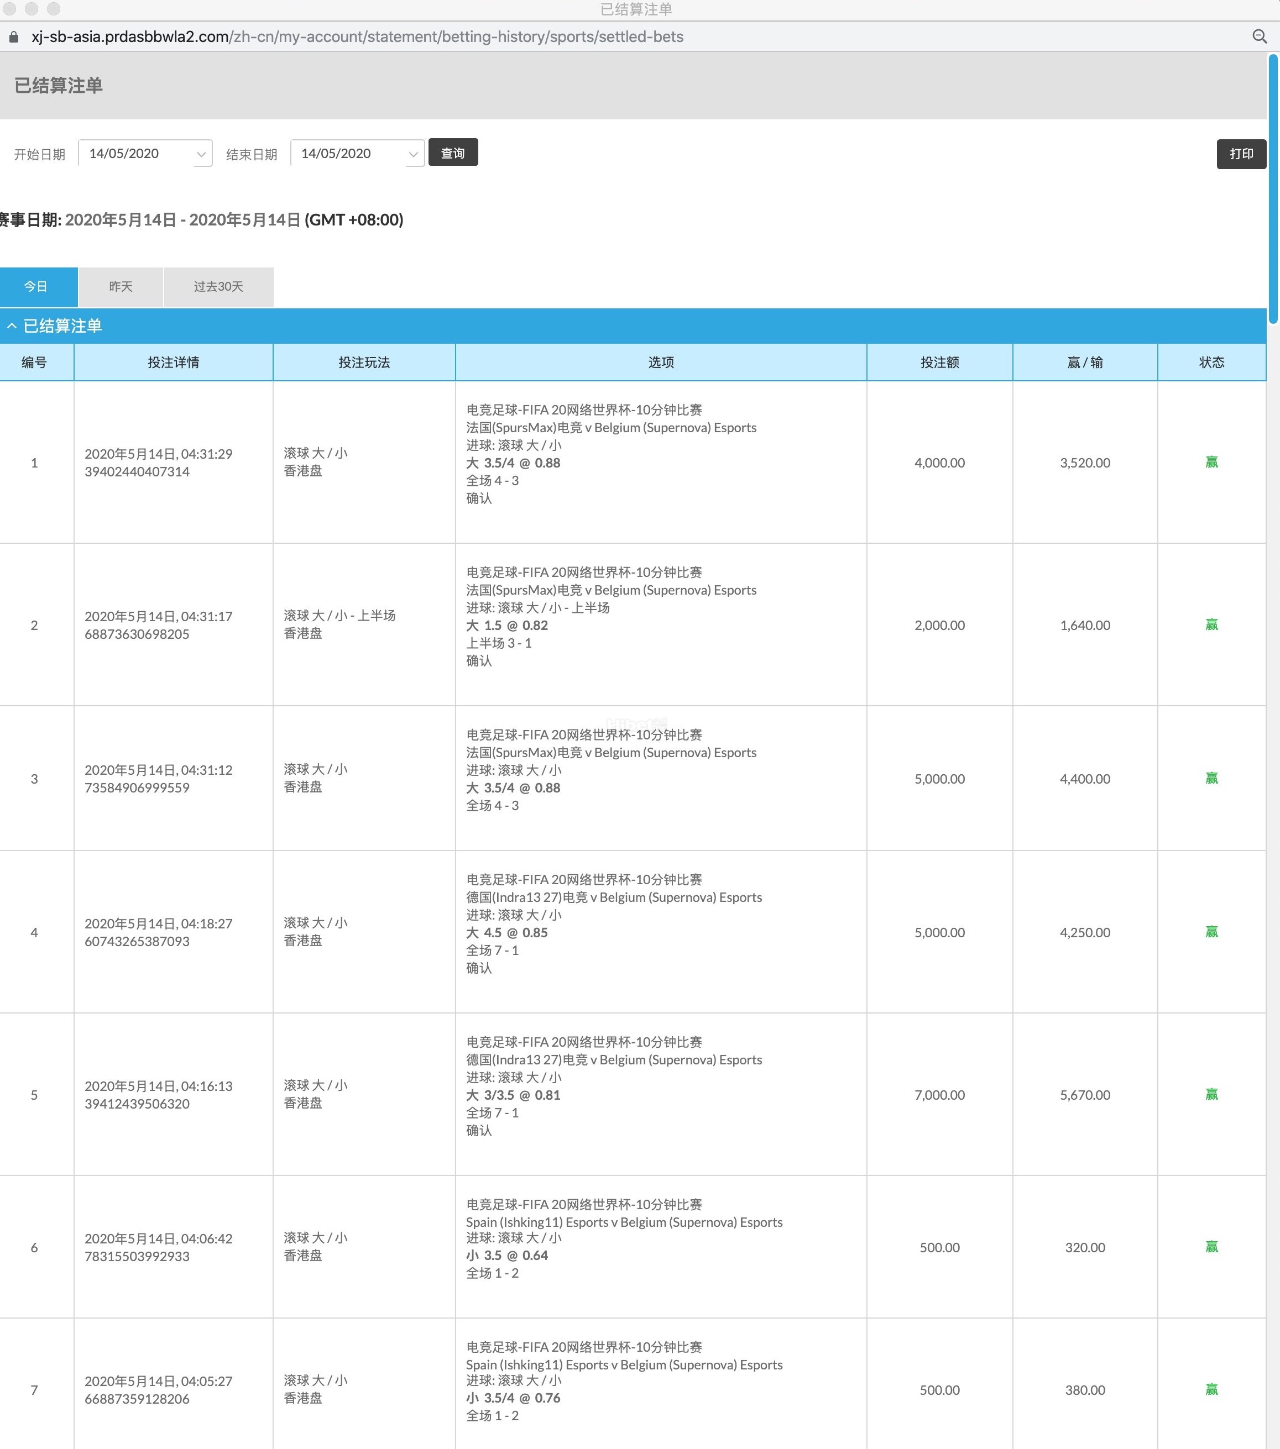Click the 赢/输 column header
Image resolution: width=1280 pixels, height=1449 pixels.
[1084, 363]
